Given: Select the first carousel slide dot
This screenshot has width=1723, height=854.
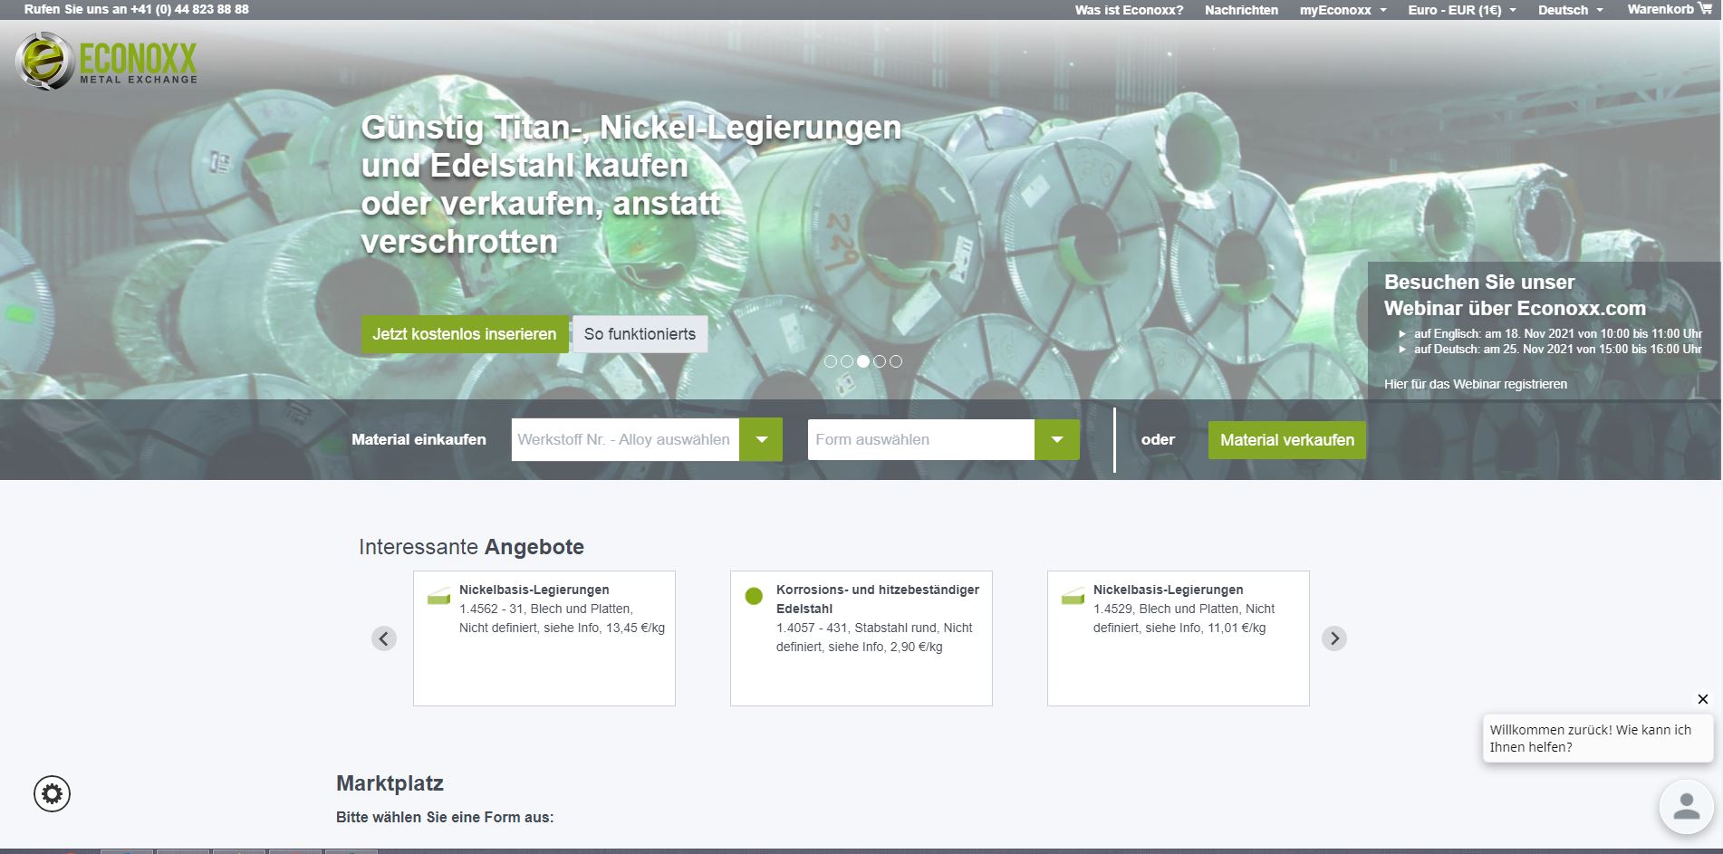Looking at the screenshot, I should point(831,361).
